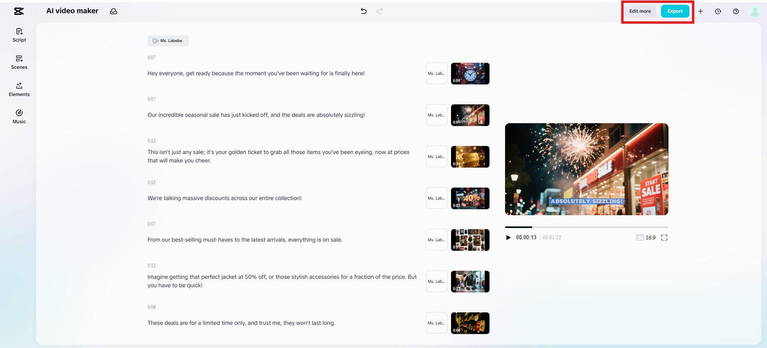Select the Ms. Labebe voice chip at top
This screenshot has height=348, width=767.
[x=168, y=41]
